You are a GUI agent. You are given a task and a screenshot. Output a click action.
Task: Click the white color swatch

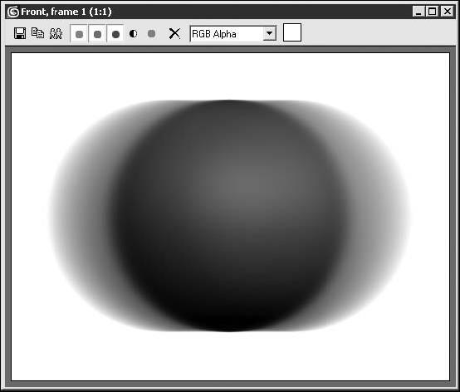pos(292,32)
